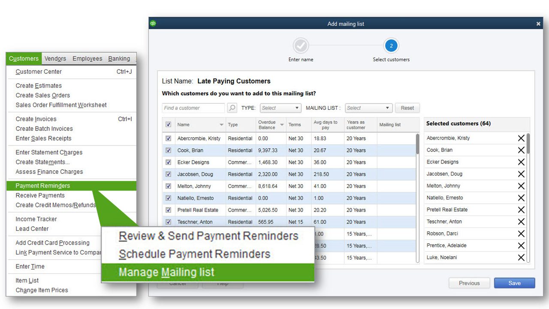Deselect the Natiello, Ernesto checkbox
The image size is (549, 309).
[x=168, y=198]
